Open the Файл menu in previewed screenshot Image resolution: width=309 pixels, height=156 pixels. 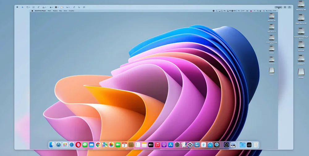point(49,11)
